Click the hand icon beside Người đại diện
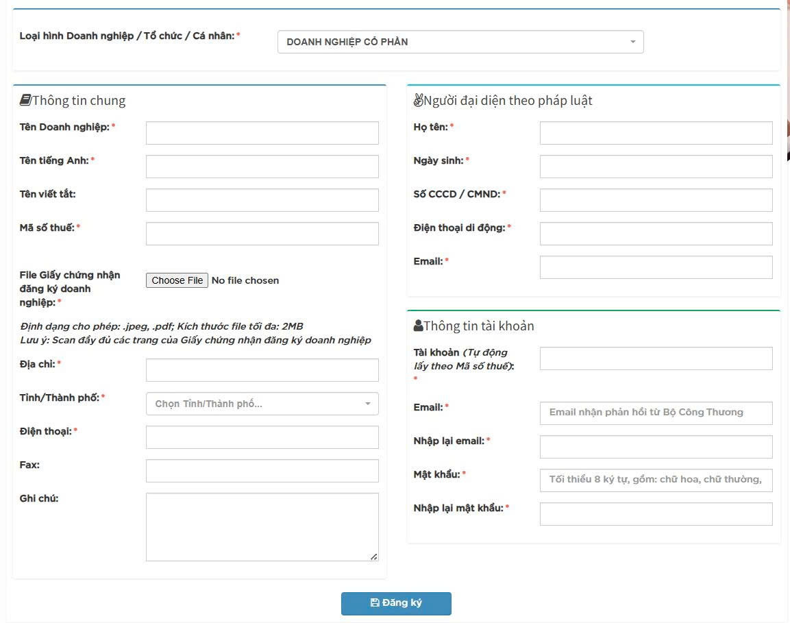 click(418, 101)
